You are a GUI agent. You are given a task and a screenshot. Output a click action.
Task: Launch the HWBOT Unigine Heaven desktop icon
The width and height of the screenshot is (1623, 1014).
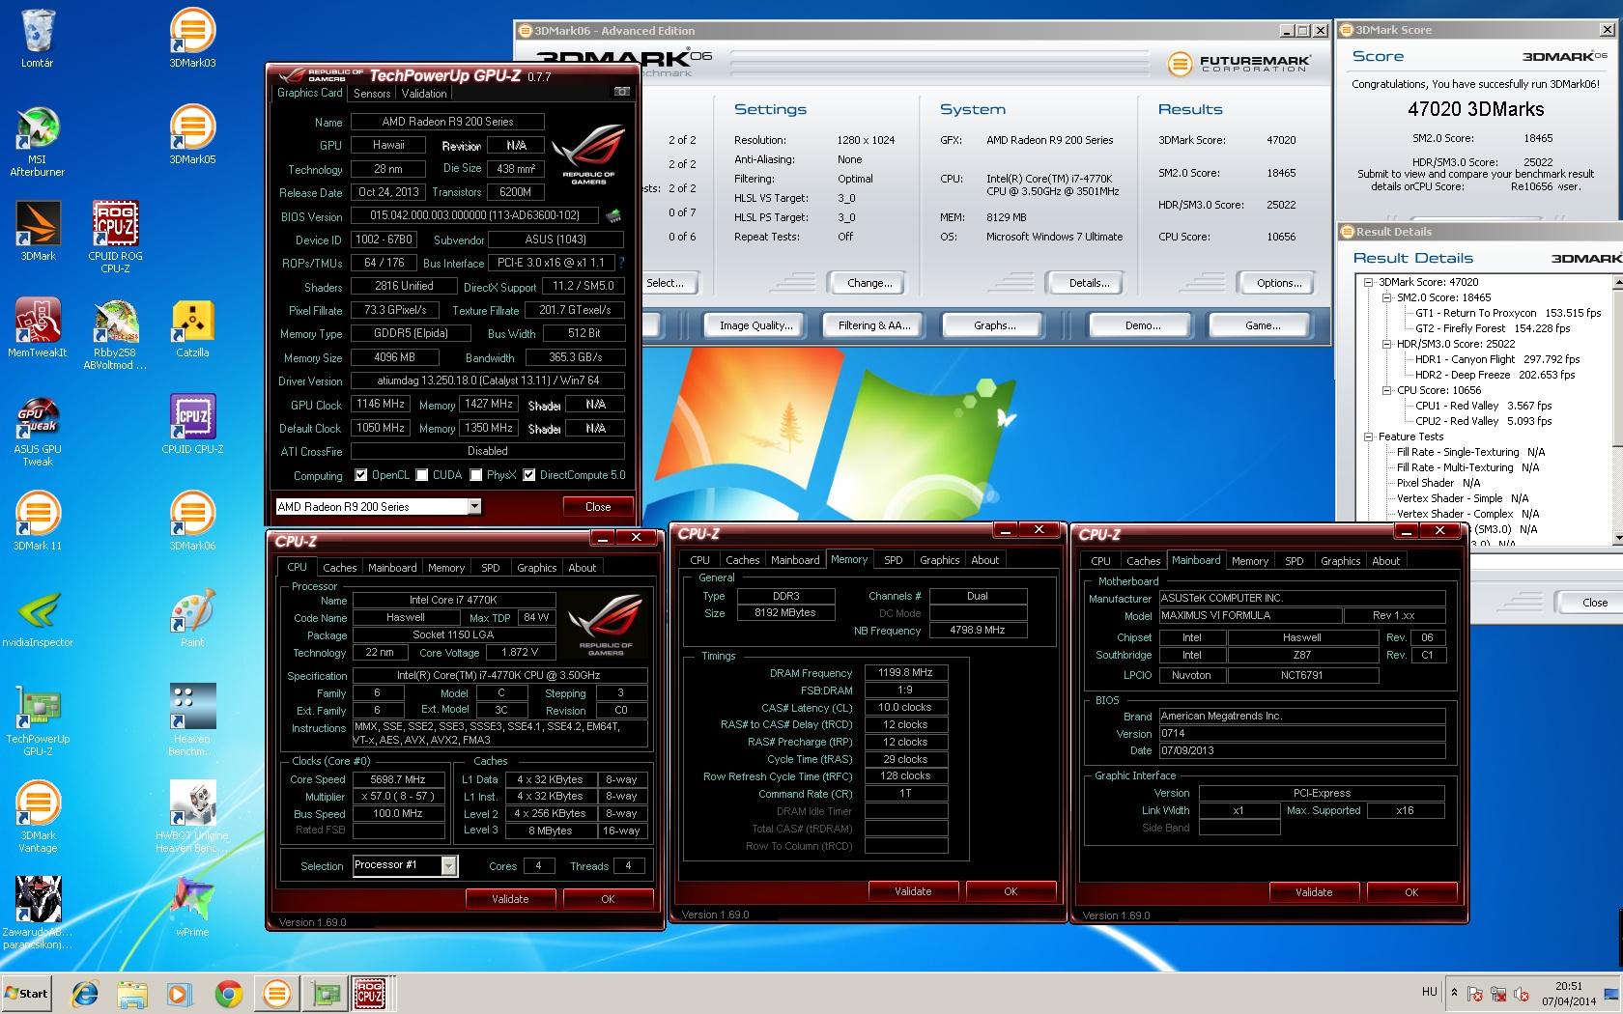(192, 817)
